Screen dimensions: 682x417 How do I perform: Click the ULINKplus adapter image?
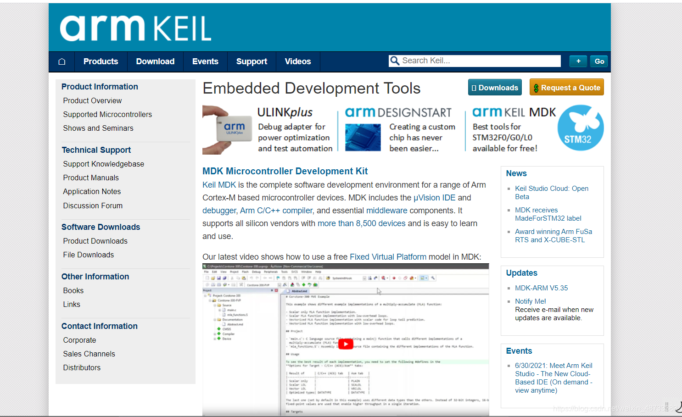pos(227,130)
